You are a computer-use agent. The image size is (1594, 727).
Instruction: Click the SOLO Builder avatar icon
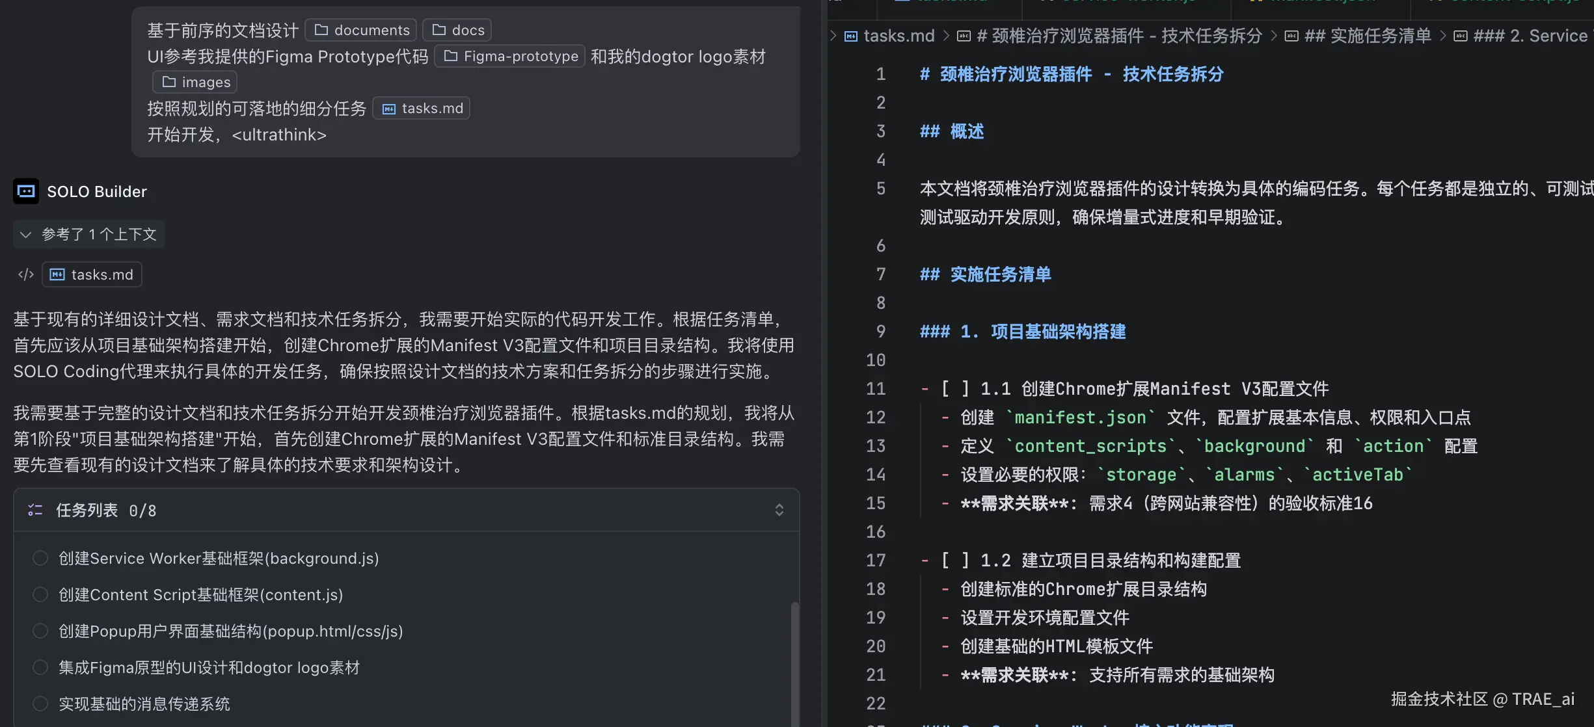26,191
